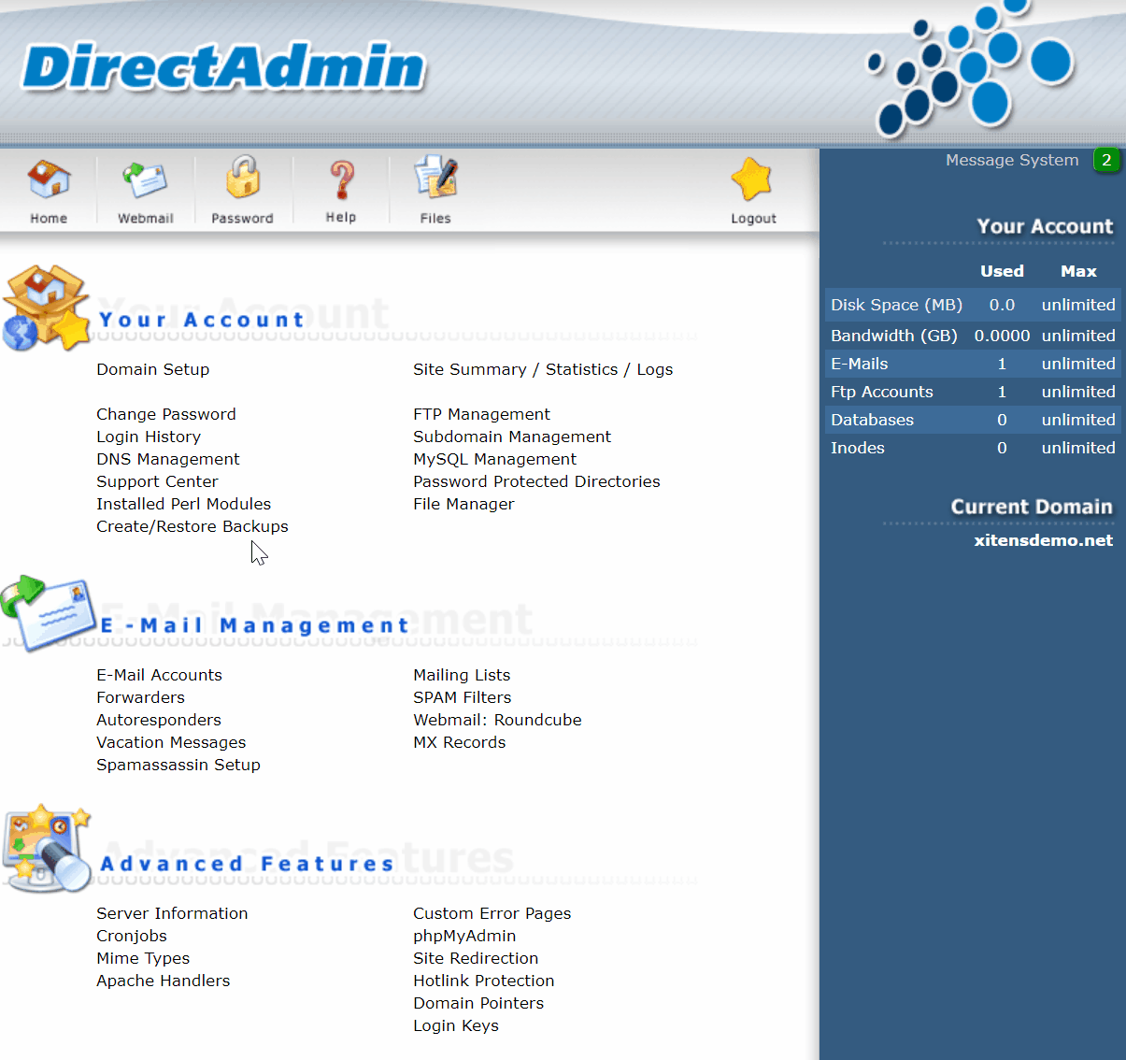Image resolution: width=1126 pixels, height=1060 pixels.
Task: Open Message System link
Action: tap(1012, 160)
